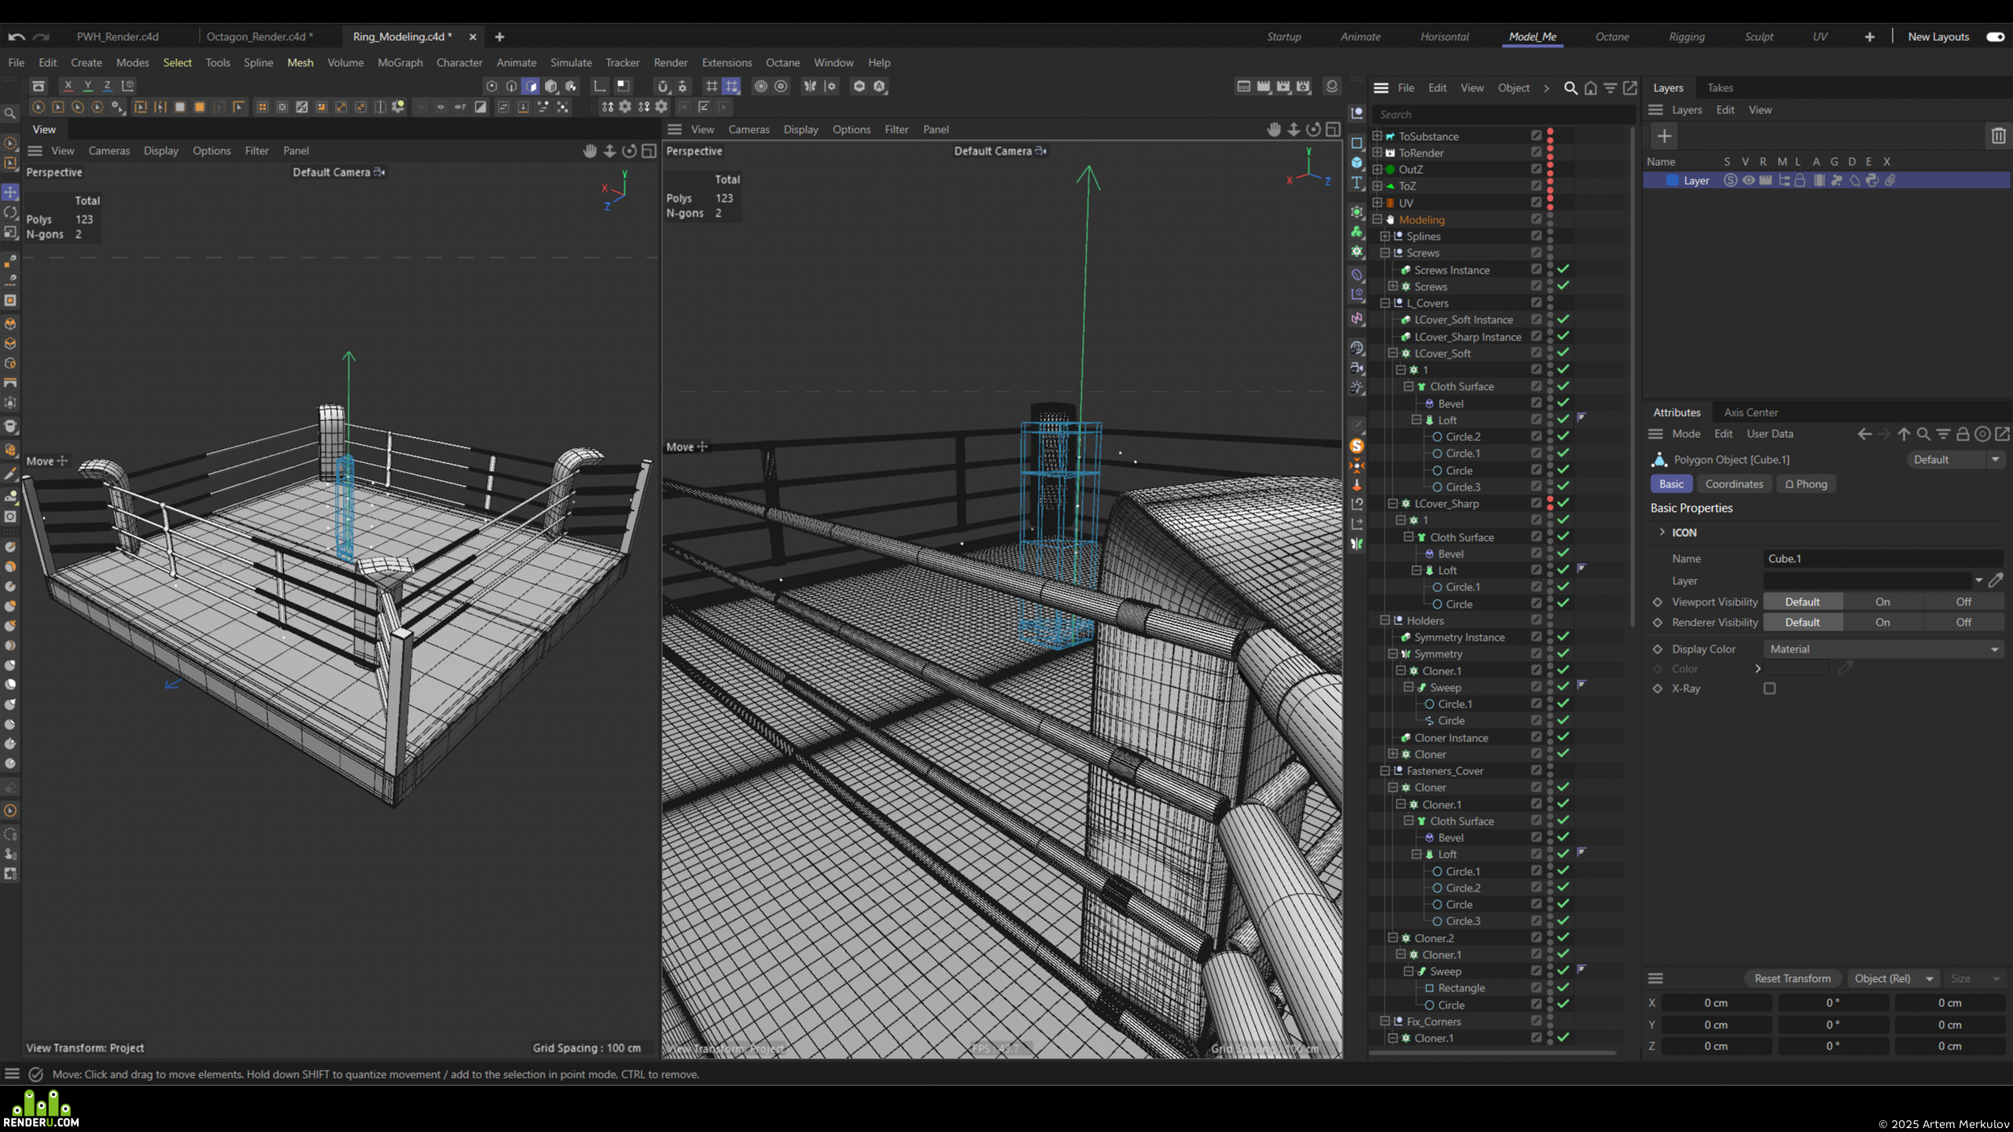Viewport: 2013px width, 1132px height.
Task: Select the Move tool in left sidebar
Action: [x=10, y=192]
